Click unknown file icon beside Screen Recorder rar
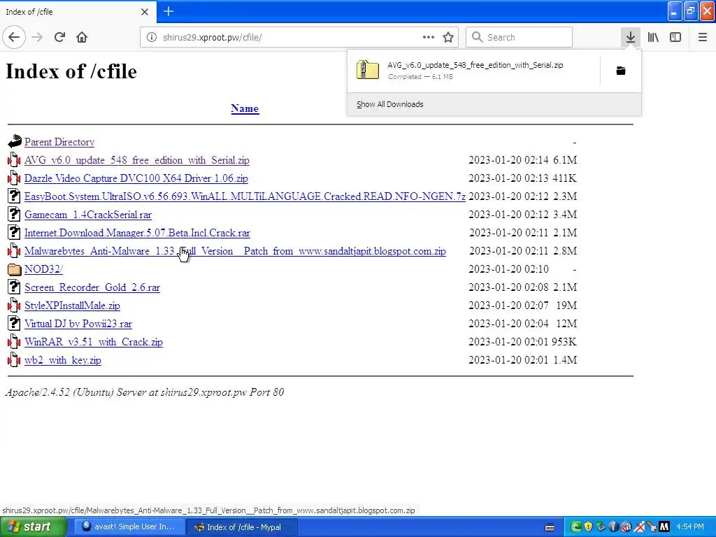 pos(14,287)
